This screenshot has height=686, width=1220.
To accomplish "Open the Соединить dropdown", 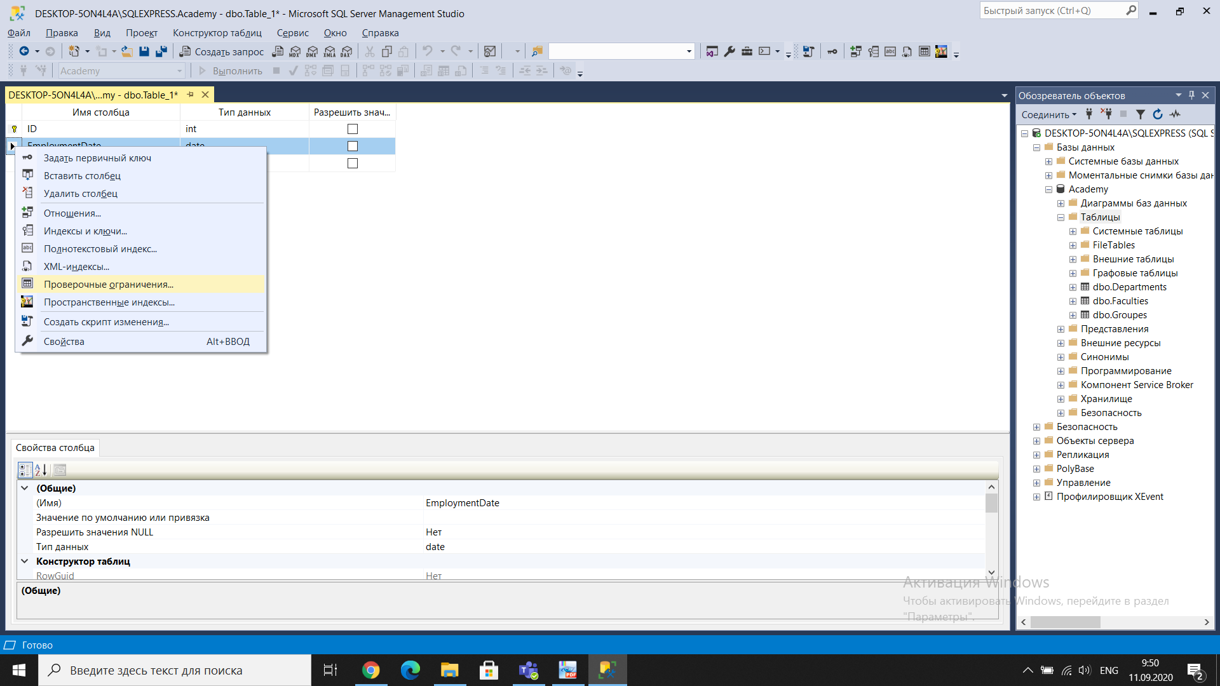I will [1049, 114].
